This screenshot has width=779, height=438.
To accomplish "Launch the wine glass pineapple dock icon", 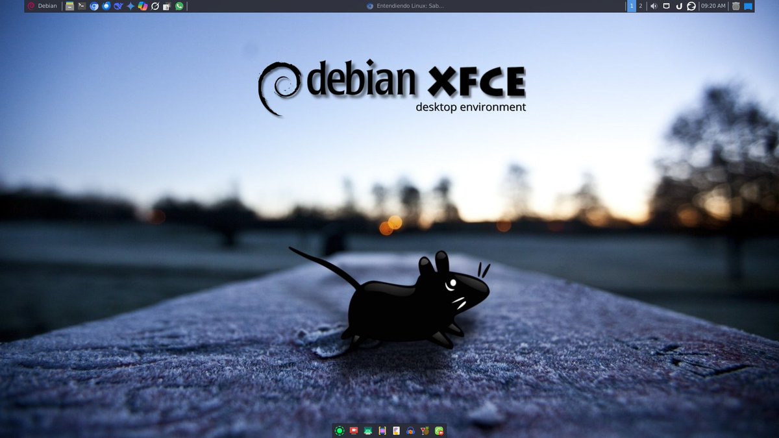I will (x=425, y=430).
